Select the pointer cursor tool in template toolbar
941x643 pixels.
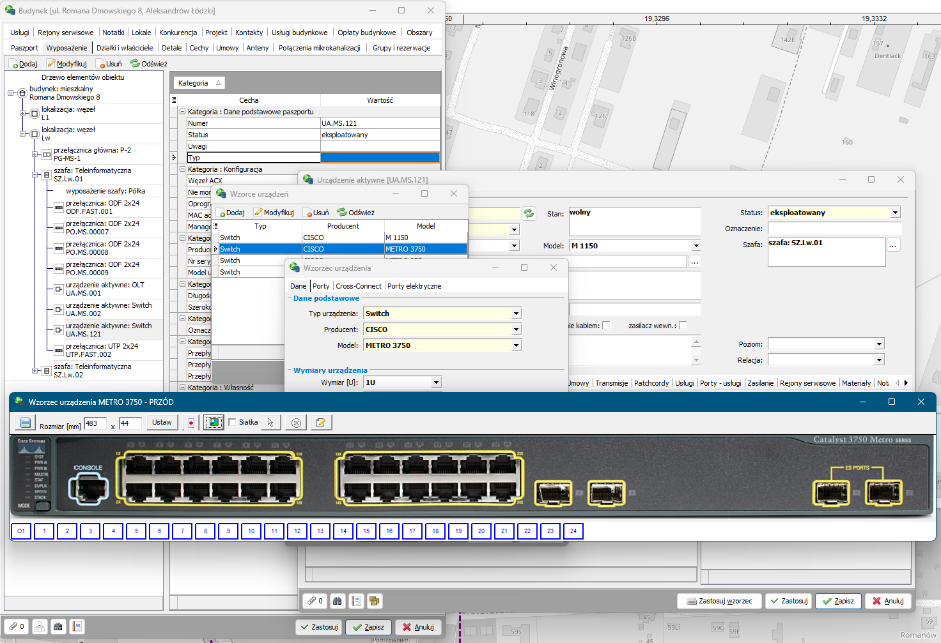(x=270, y=423)
